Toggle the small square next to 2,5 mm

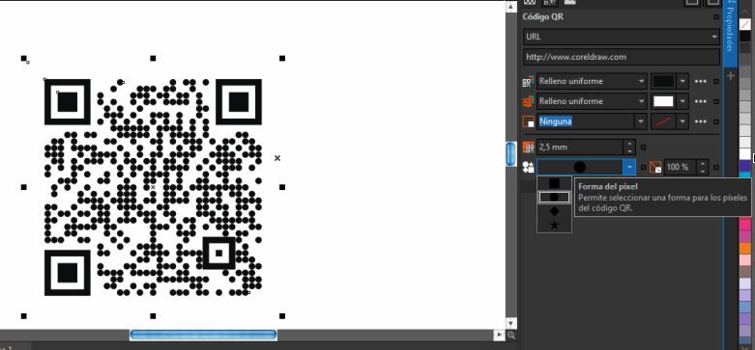(x=643, y=148)
